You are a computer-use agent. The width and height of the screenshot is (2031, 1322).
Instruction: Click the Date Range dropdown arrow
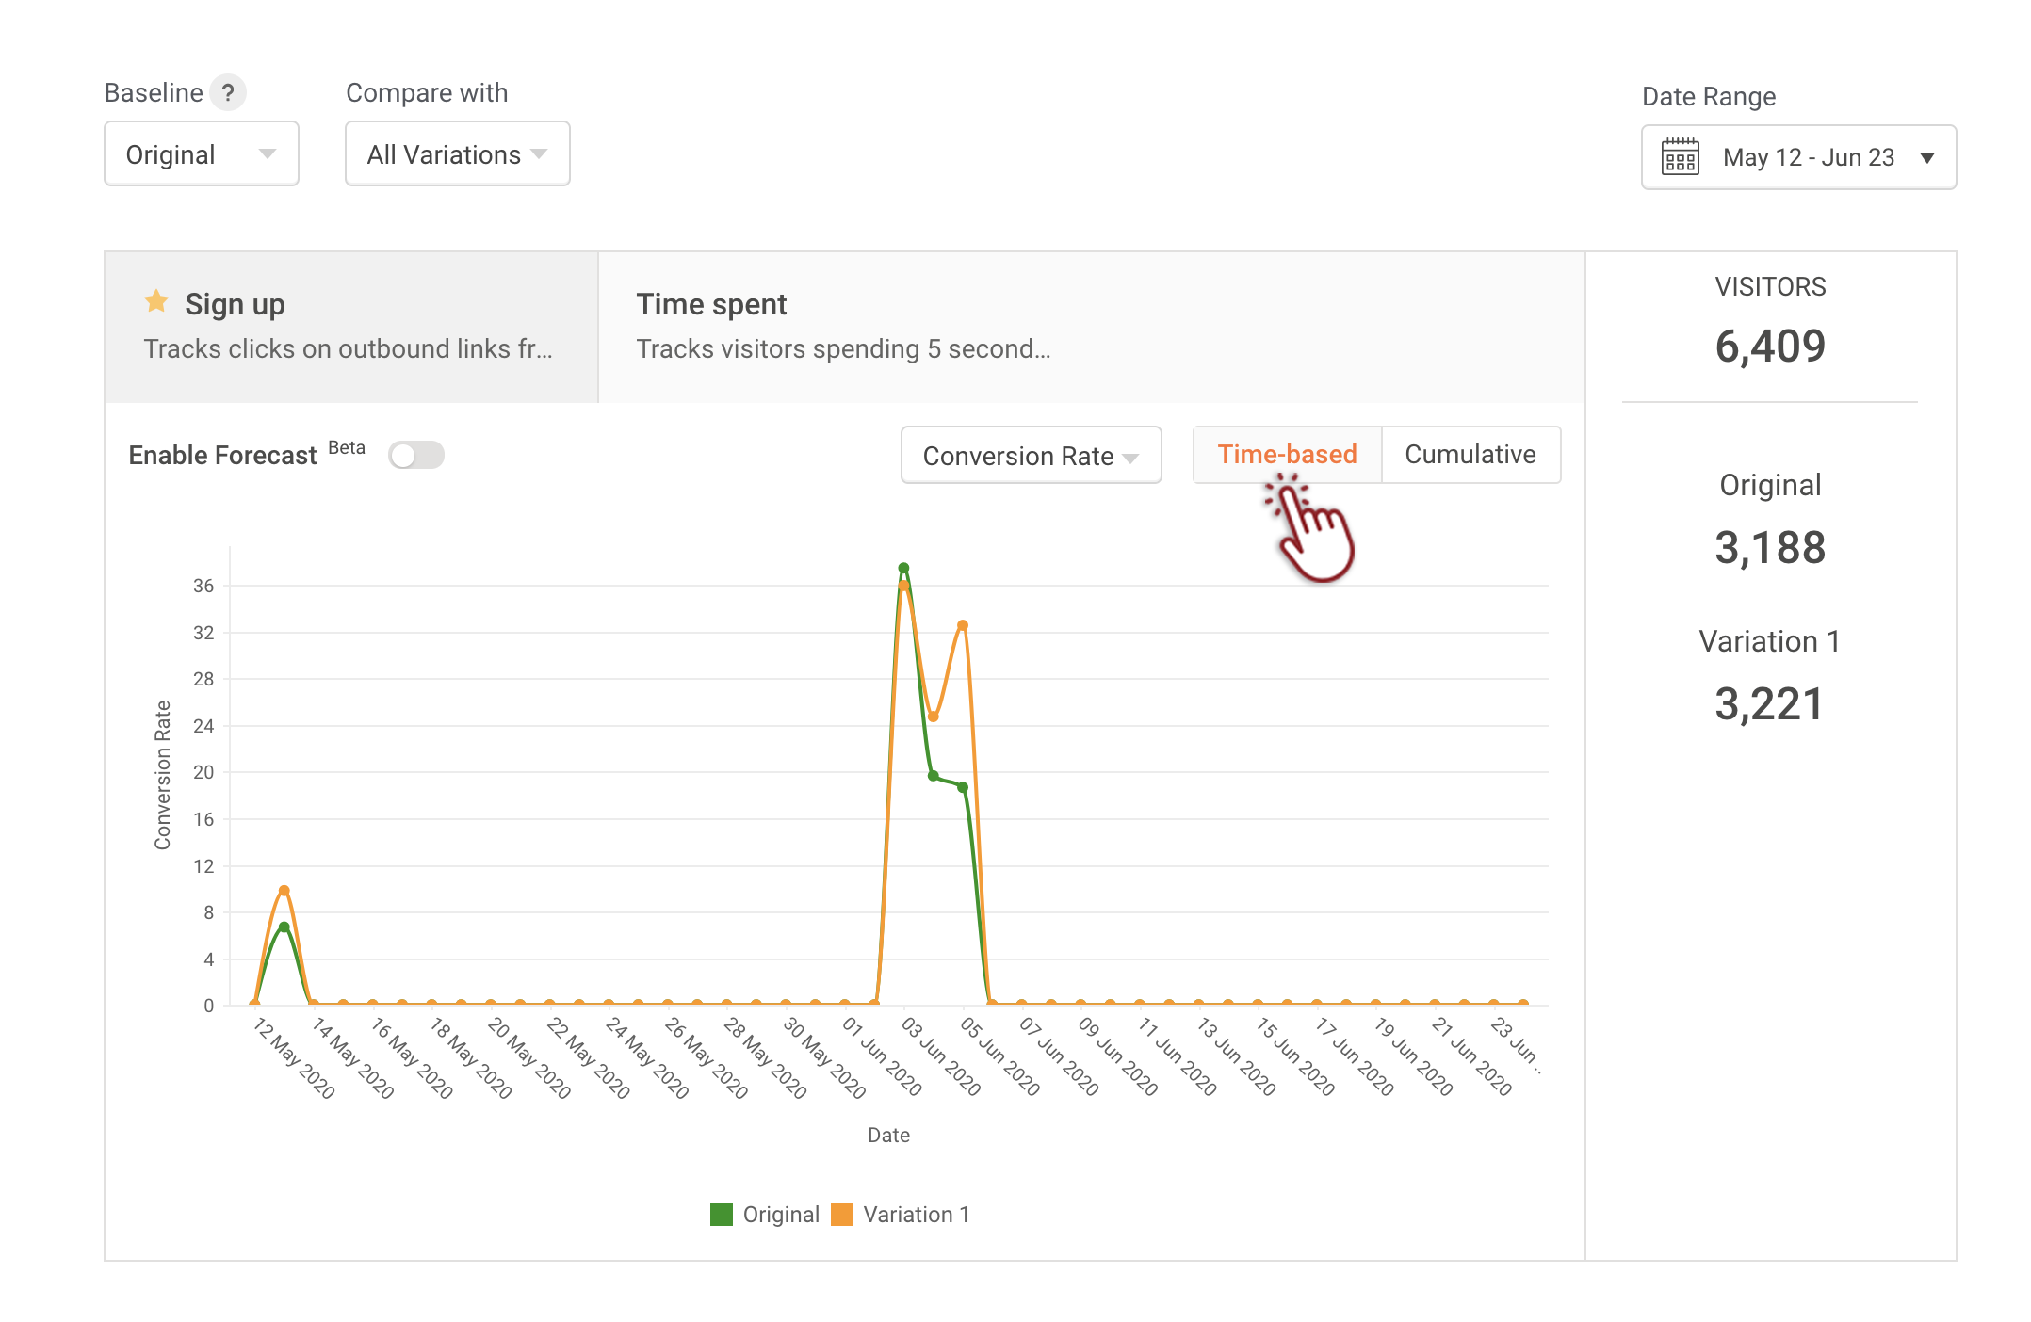pos(1927,158)
